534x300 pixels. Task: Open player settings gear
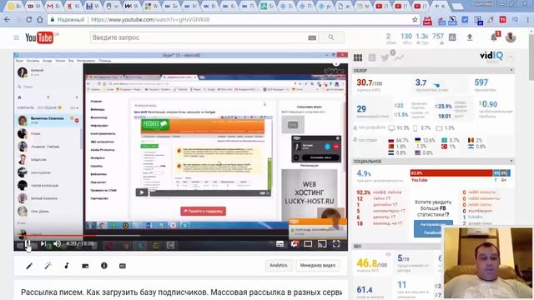pyautogui.click(x=295, y=243)
